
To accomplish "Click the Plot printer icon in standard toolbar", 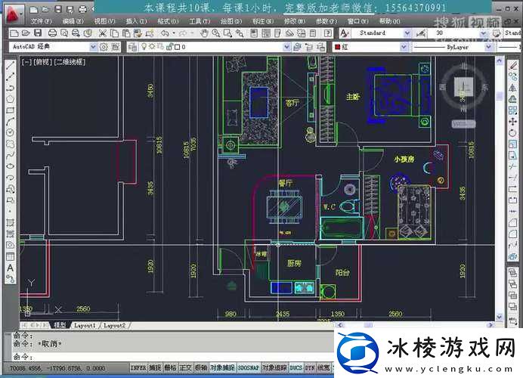I will (x=52, y=33).
